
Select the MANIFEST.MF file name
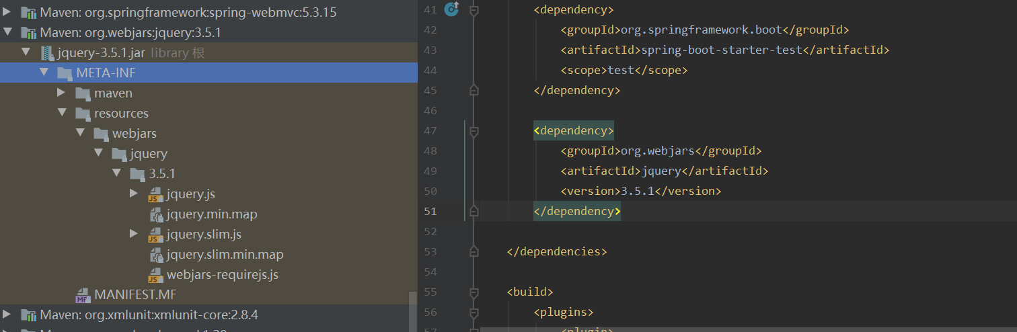click(135, 294)
